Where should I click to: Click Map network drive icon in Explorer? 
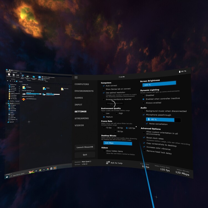27,77
